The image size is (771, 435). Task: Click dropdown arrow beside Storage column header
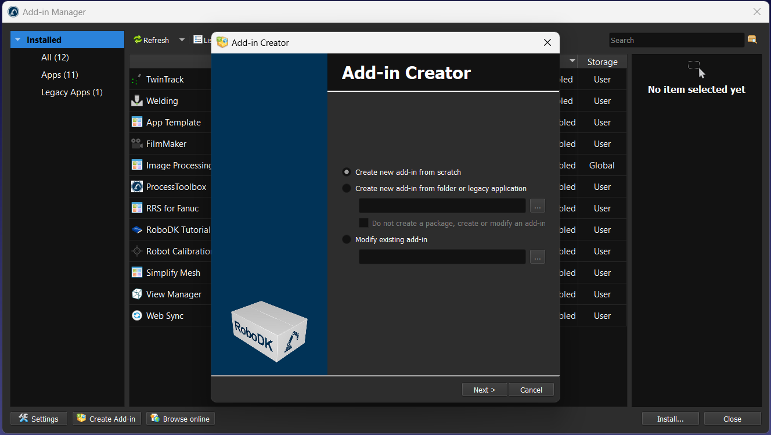(572, 62)
